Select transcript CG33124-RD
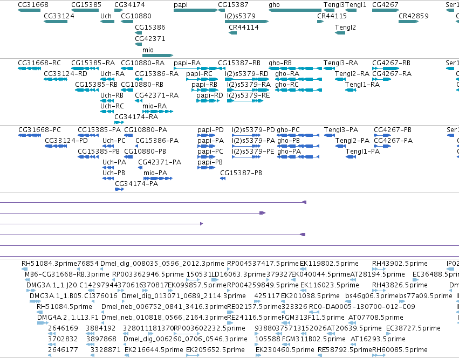The height and width of the screenshot is (358, 459). click(65, 74)
